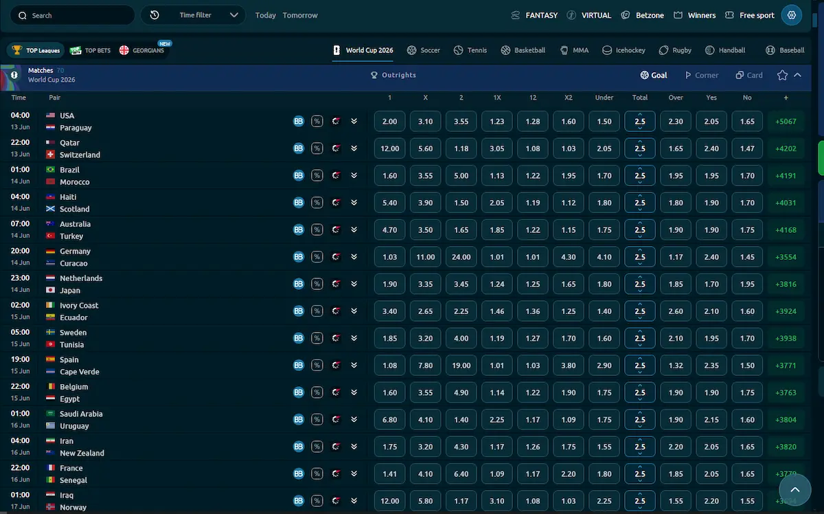Open the red spinner icon for Netherlands vs Japan

336,284
